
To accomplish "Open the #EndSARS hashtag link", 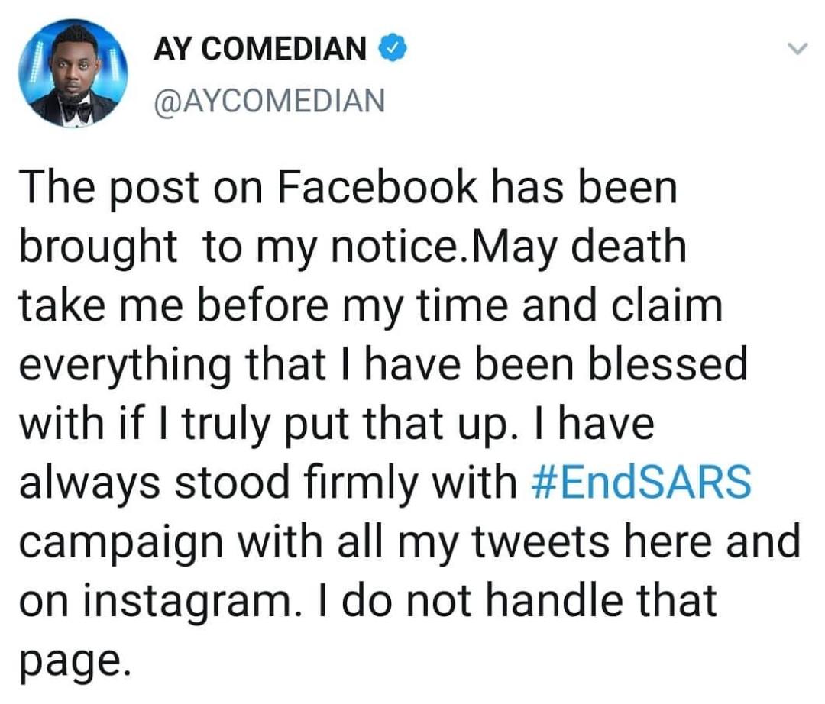I will click(640, 483).
